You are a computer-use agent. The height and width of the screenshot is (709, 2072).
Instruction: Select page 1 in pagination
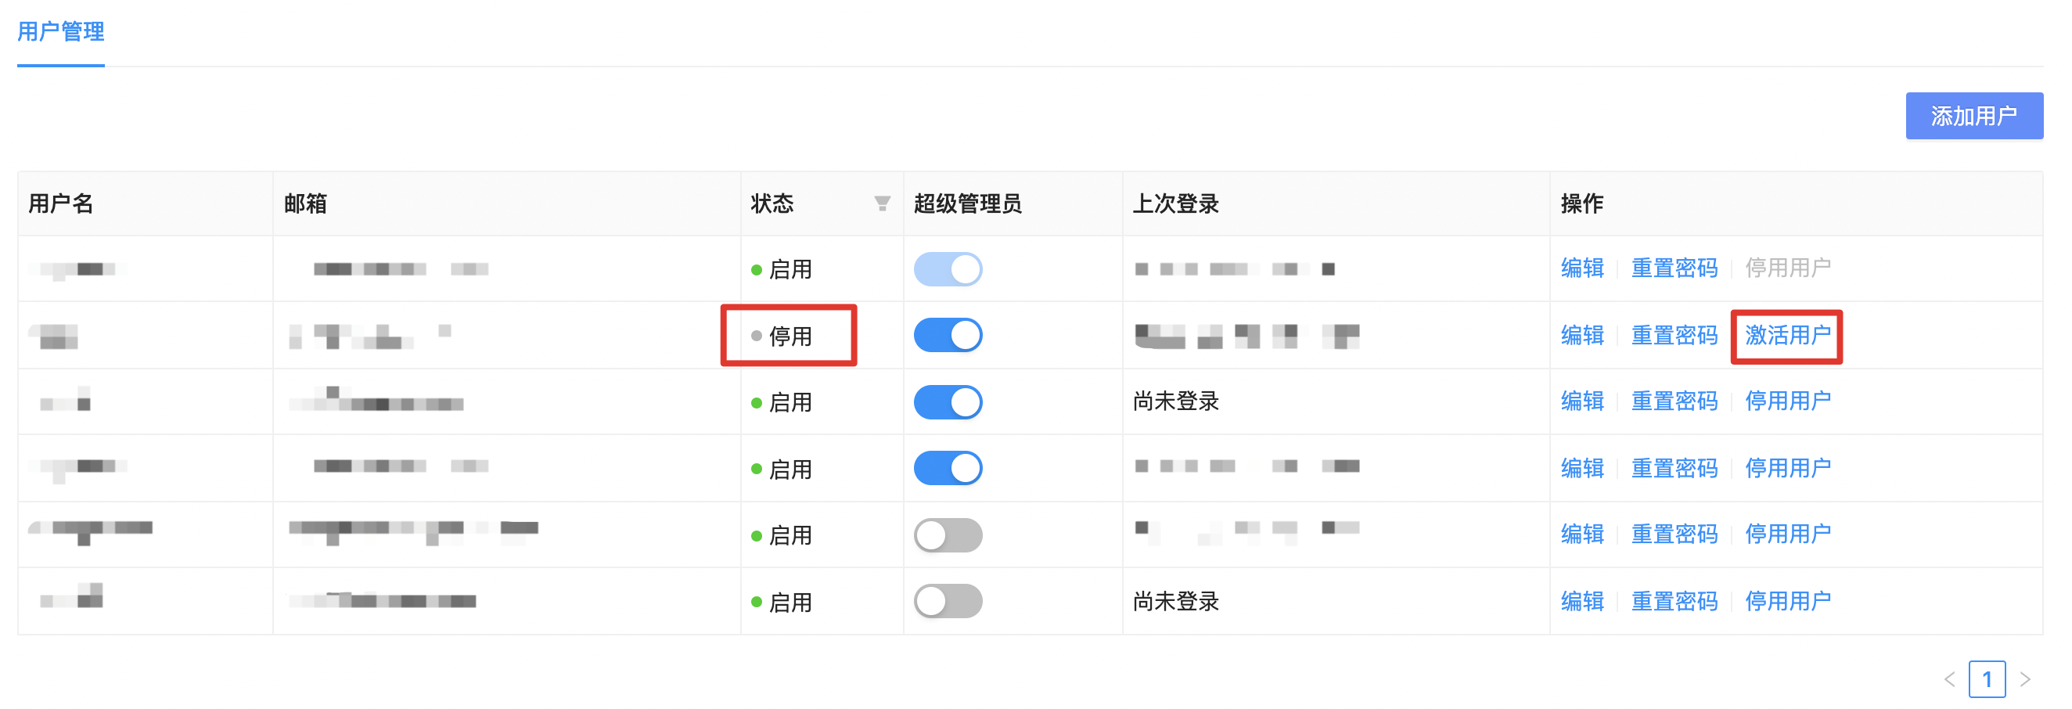point(1988,680)
